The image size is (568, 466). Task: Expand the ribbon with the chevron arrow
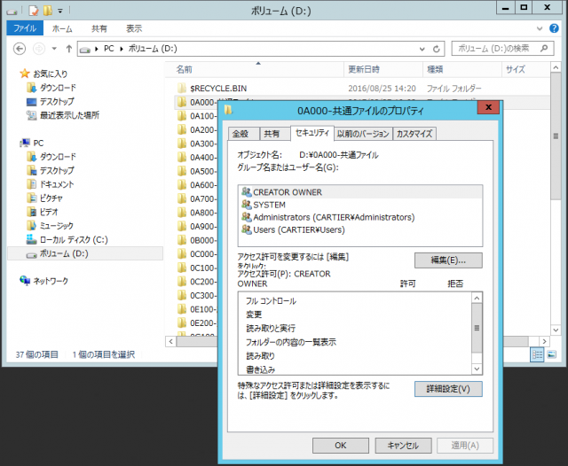click(540, 28)
